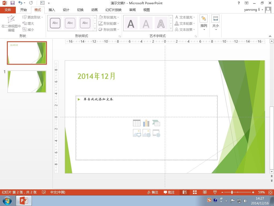Insert video icon in content placeholder
Image resolution: width=274 pixels, height=206 pixels.
156,133
